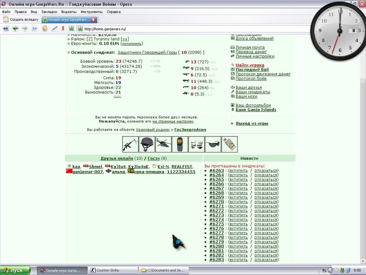The height and width of the screenshot is (275, 366).
Task: Open Перевод денег link
Action: 251,52
